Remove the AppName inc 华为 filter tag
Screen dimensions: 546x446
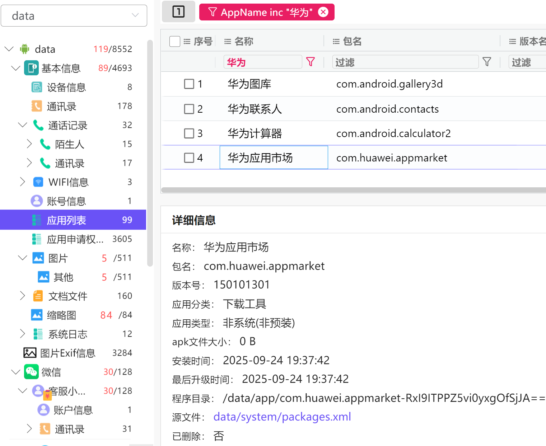tap(323, 12)
